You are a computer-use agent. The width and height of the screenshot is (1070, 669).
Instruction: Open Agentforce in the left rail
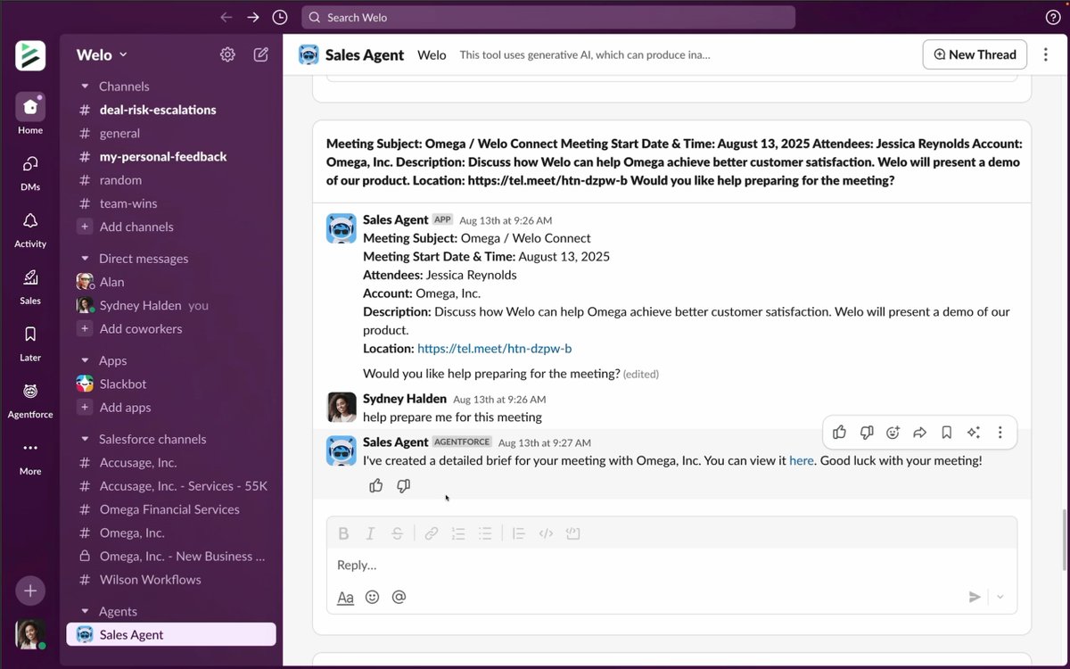pos(30,400)
